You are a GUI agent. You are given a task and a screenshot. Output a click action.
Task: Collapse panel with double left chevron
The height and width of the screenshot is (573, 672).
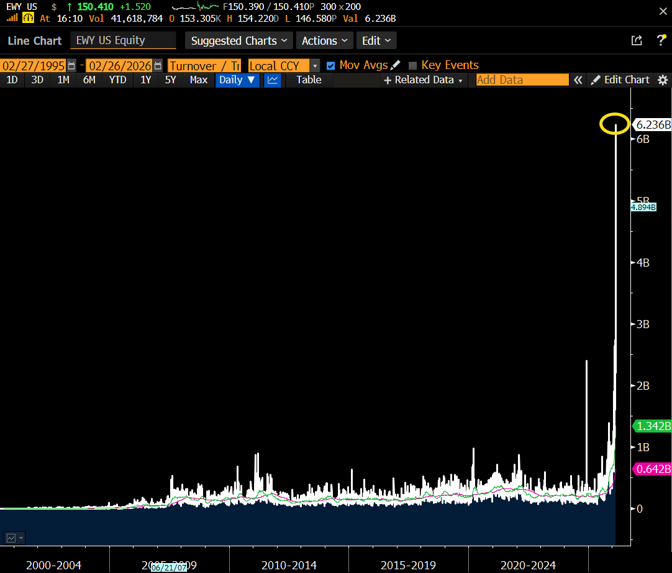(x=578, y=80)
